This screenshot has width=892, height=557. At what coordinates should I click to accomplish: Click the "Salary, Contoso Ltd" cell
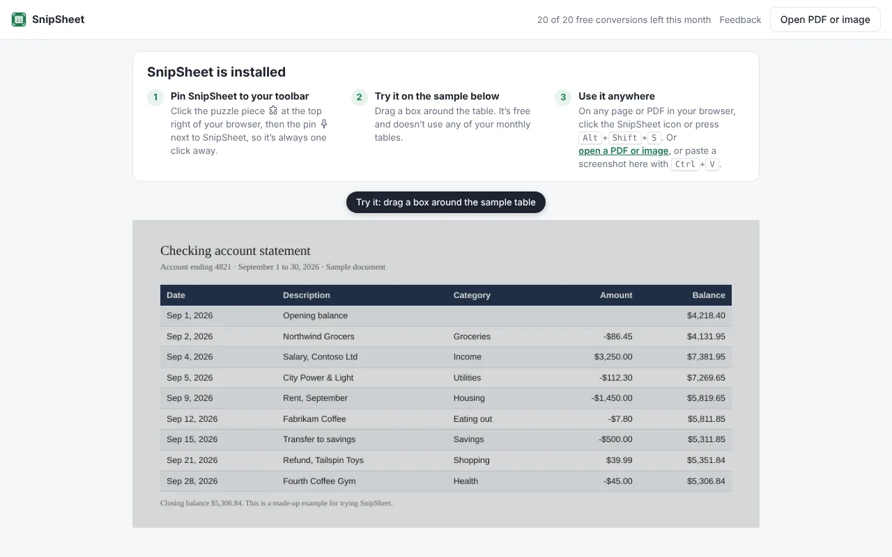[320, 356]
